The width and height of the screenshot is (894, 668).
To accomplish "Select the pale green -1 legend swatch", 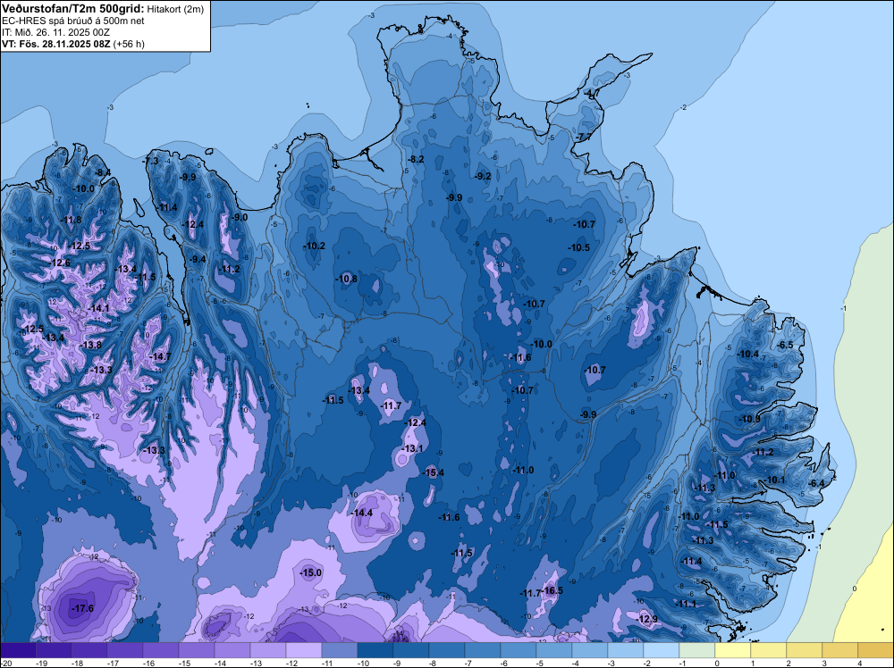I will tap(696, 650).
